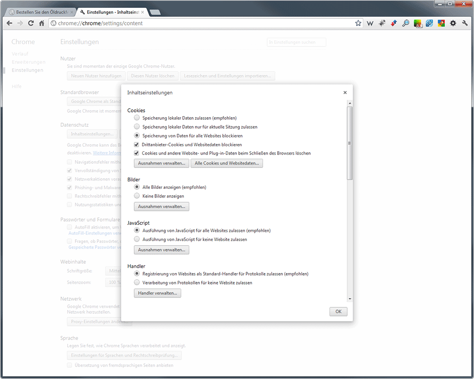Toggle delete cookies on browser close checkbox

pos(137,153)
